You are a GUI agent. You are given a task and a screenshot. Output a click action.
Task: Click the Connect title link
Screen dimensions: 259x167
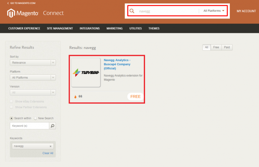[53, 13]
